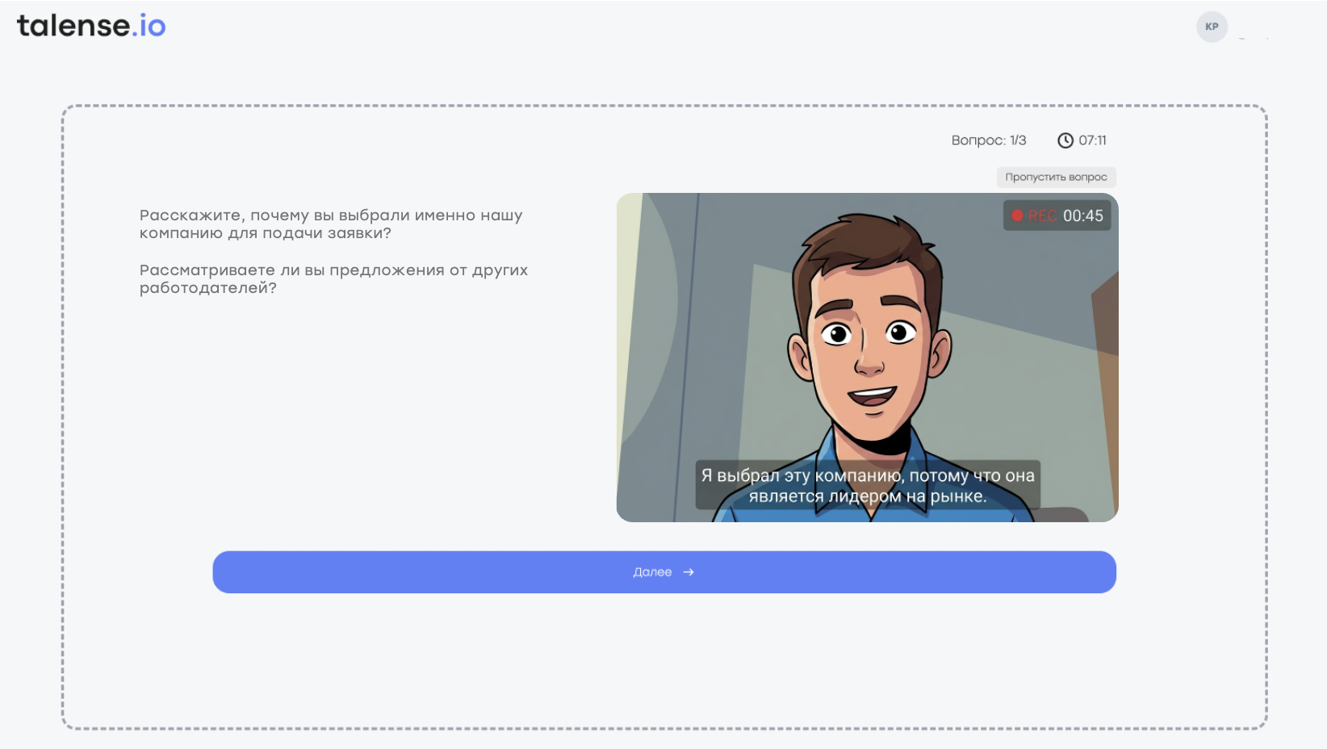This screenshot has width=1327, height=749.
Task: Click the Вопрос: 1/3 question counter
Action: click(x=988, y=140)
